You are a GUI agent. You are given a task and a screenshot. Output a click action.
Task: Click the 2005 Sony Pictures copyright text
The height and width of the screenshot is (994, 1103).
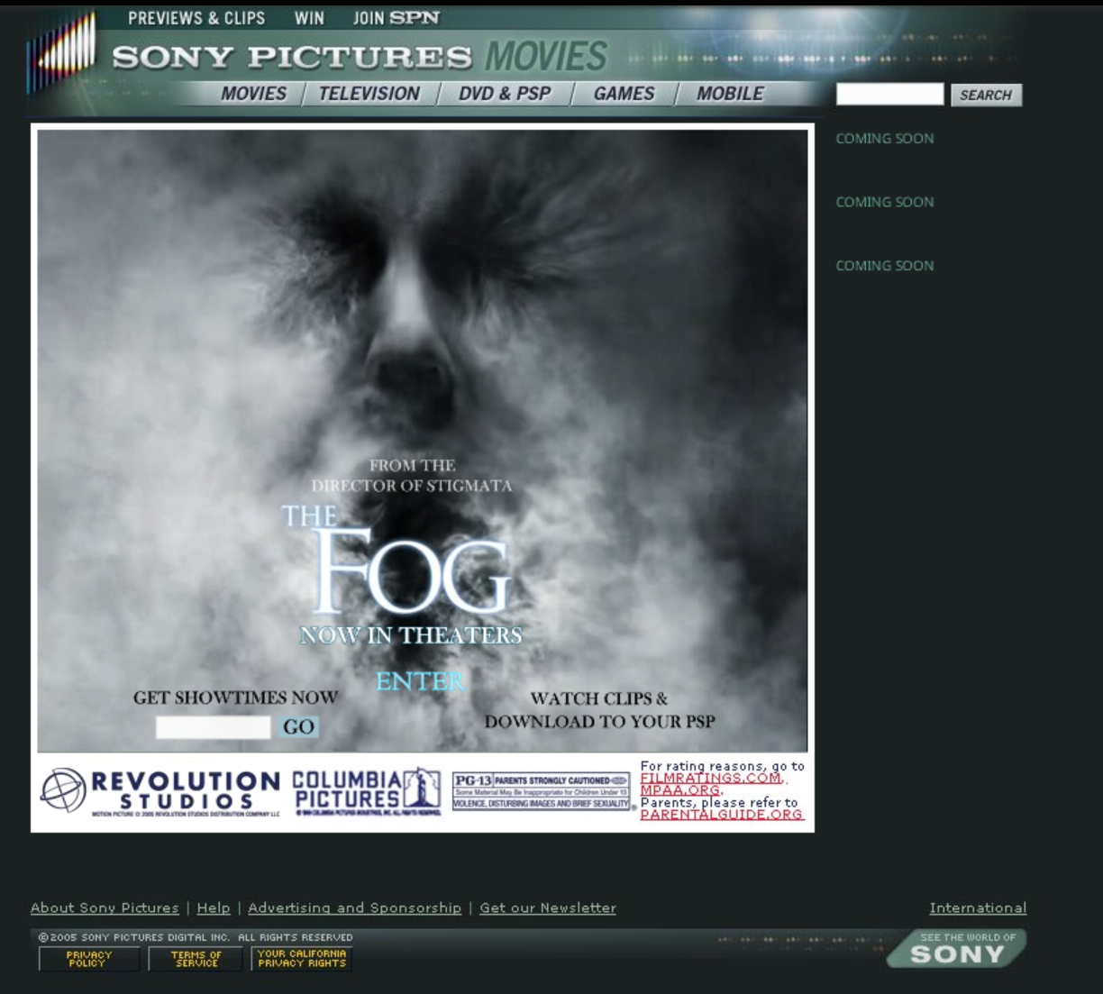point(196,937)
